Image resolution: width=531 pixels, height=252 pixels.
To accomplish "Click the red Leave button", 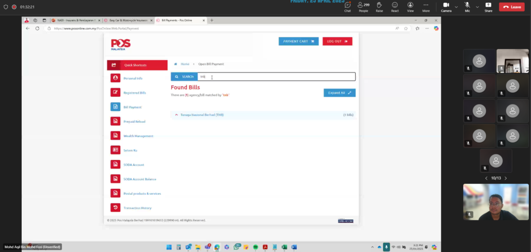I will coord(512,7).
